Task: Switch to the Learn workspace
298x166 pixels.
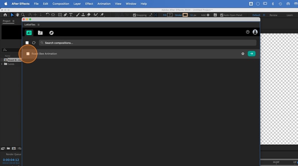Action: tap(290, 15)
